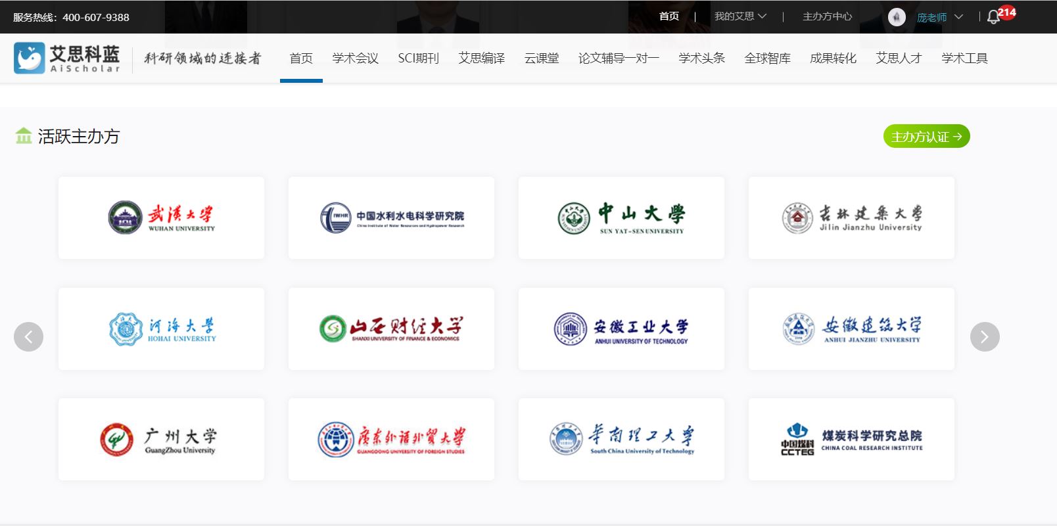The image size is (1057, 529).
Task: Open 成果转化 menu item
Action: tap(833, 58)
